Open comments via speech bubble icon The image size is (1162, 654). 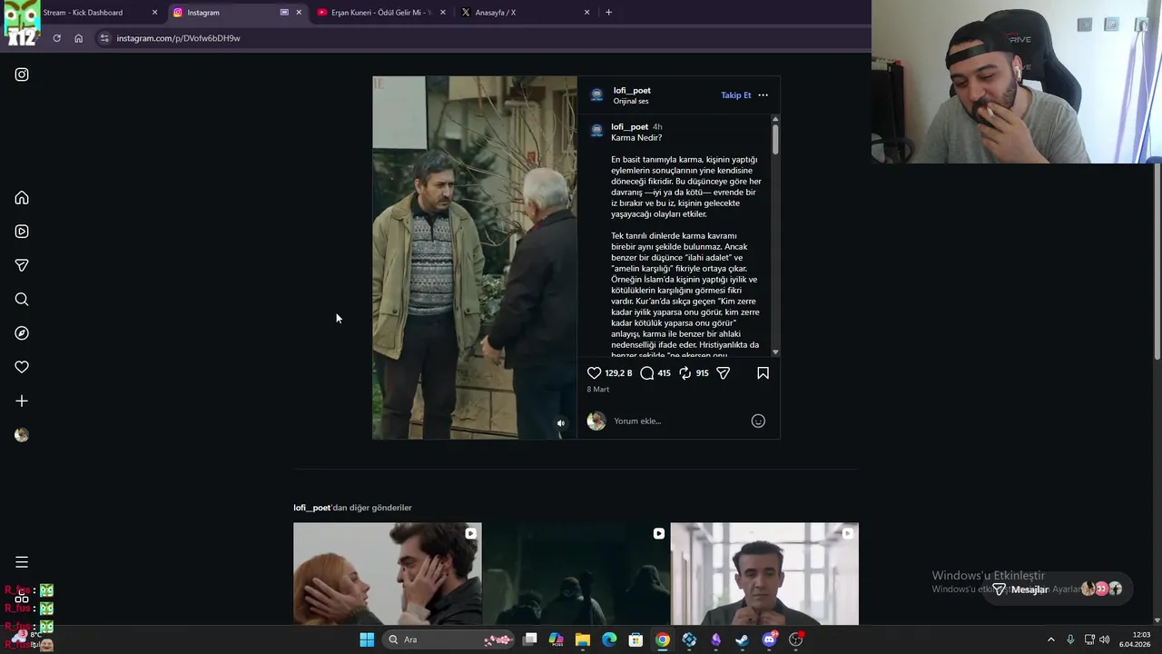point(646,372)
